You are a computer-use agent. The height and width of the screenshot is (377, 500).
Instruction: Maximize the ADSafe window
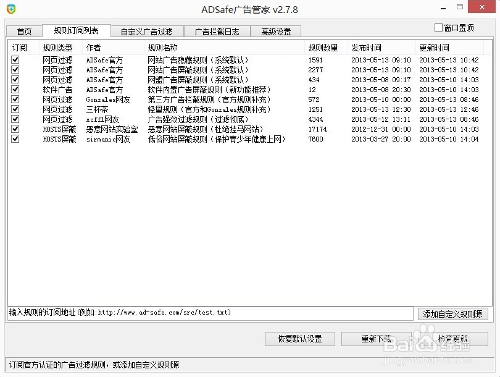(x=460, y=7)
